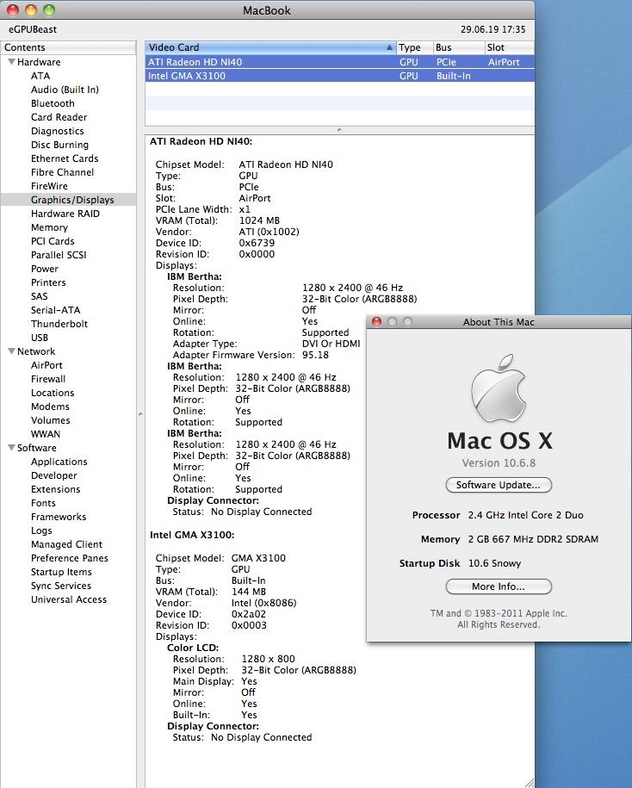Image resolution: width=632 pixels, height=788 pixels.
Task: Select WWAN under Network
Action: [46, 434]
